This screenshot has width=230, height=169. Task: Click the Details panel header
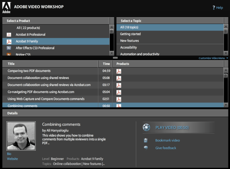(115, 113)
